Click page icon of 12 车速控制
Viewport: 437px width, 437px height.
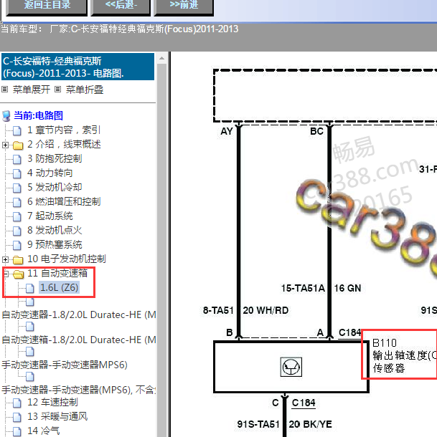17,403
